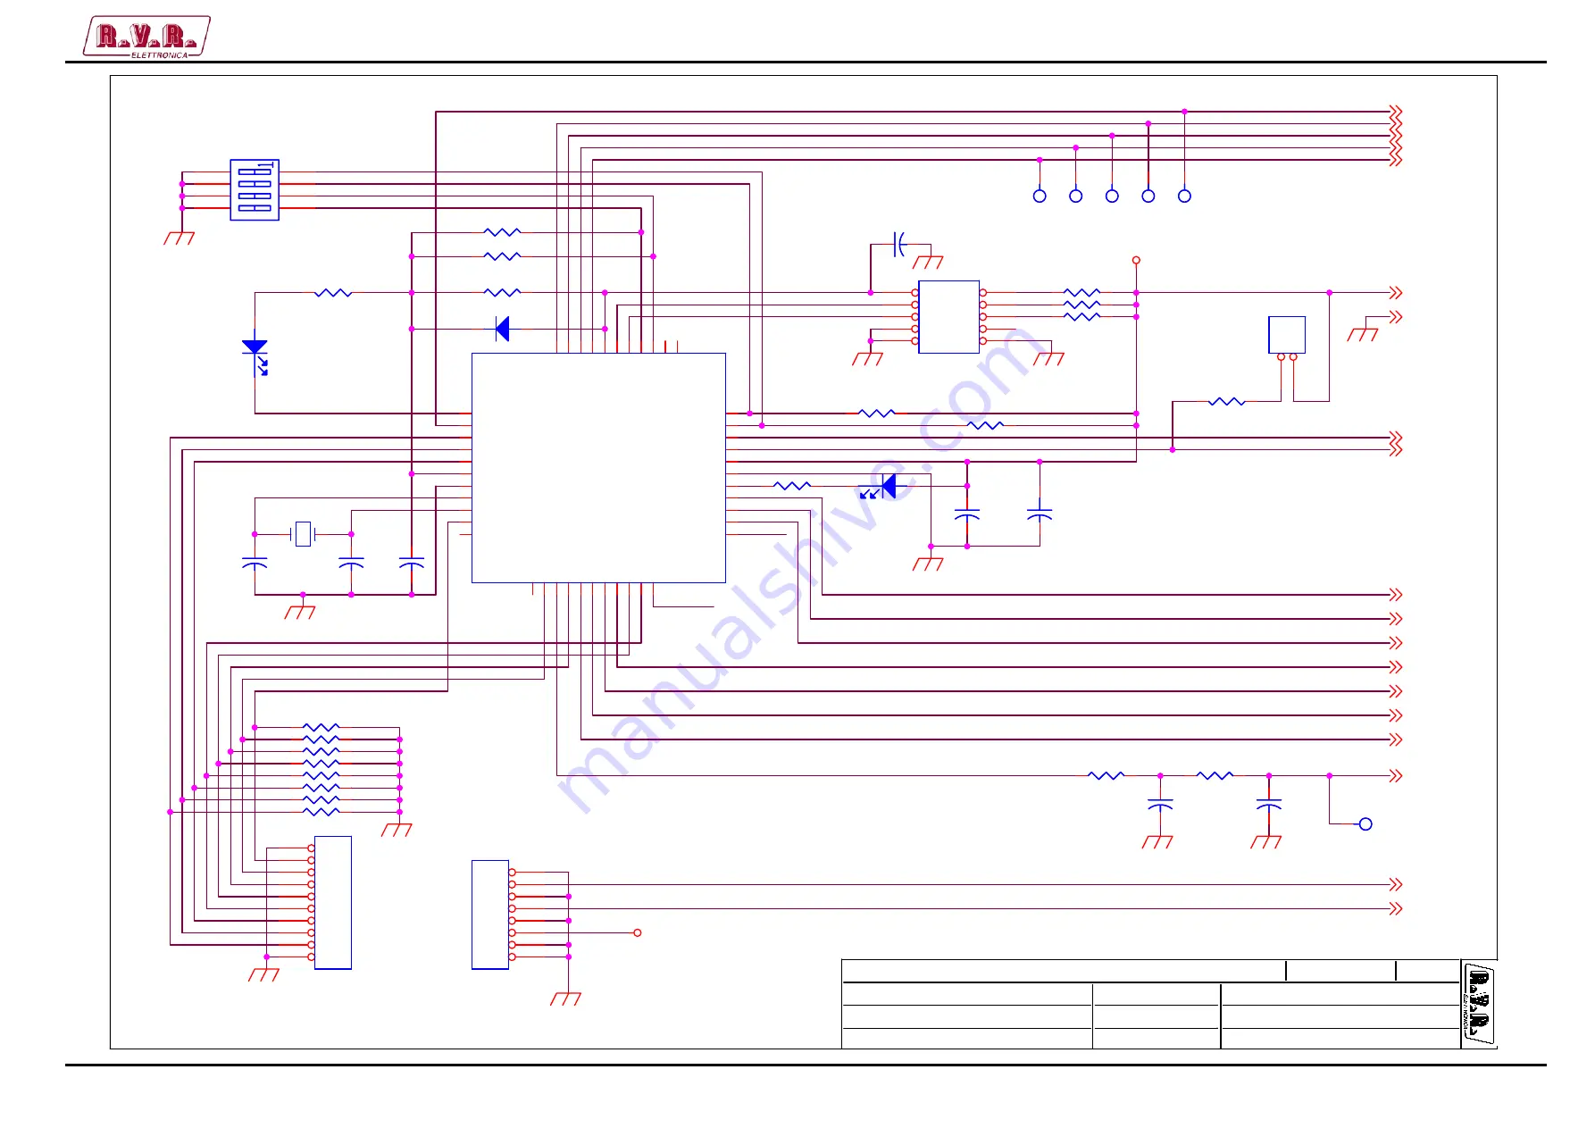
Task: Click the R.V.R. Elettronica logo in the header
Action: pos(147,38)
